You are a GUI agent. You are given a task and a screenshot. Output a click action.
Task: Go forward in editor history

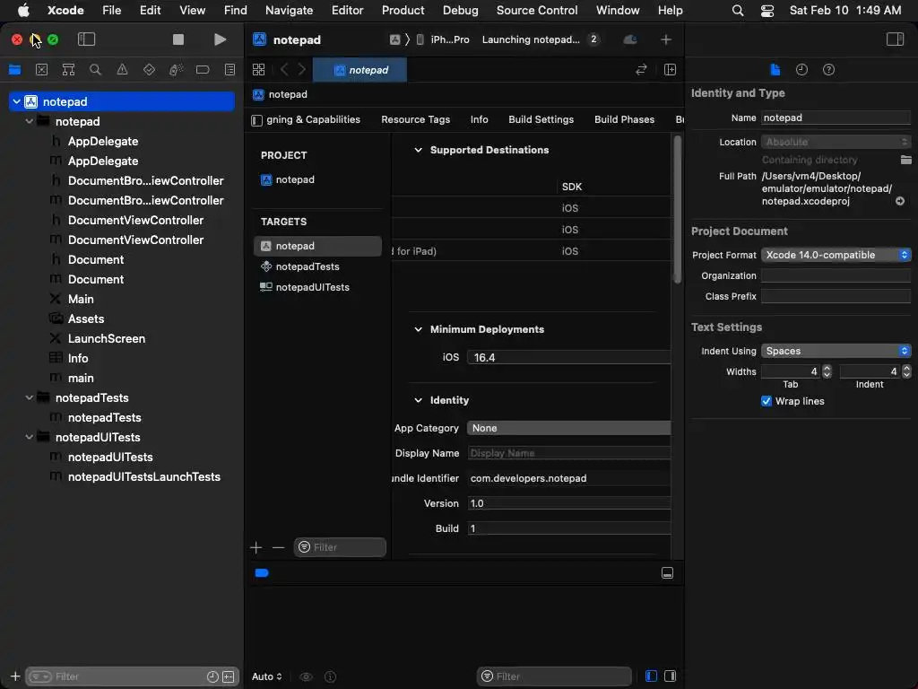click(302, 70)
